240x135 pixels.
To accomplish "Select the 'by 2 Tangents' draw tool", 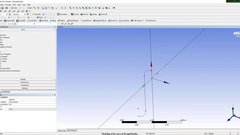I will 5,37.
